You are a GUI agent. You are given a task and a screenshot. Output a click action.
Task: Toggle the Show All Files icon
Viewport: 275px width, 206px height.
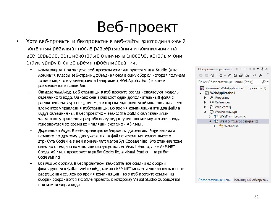click(247, 75)
